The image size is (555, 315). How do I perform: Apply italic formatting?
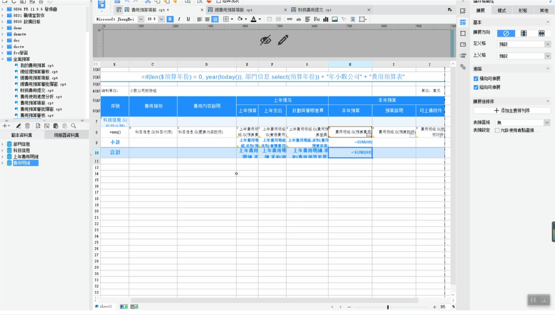(x=179, y=19)
